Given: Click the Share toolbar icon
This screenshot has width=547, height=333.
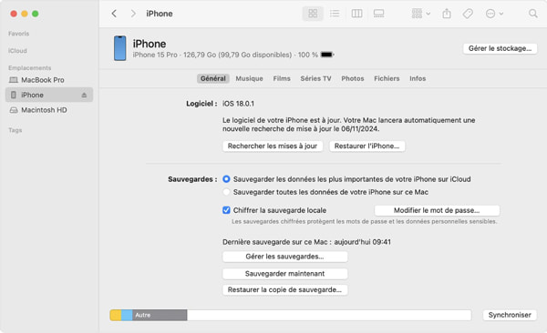Looking at the screenshot, I should pos(447,14).
